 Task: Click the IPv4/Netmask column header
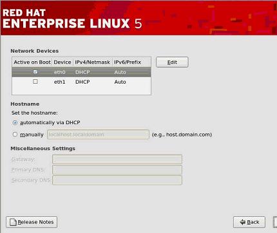pyautogui.click(x=93, y=62)
